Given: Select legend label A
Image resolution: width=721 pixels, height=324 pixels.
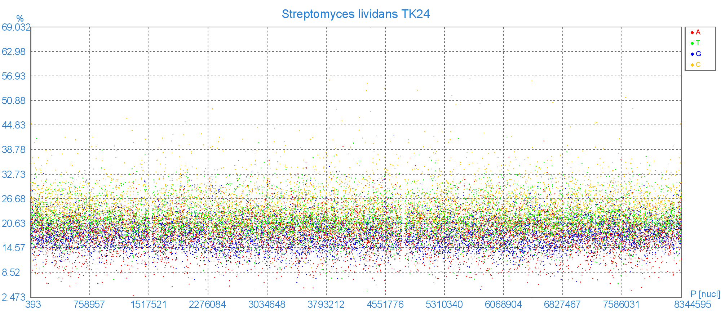Looking at the screenshot, I should coord(698,32).
